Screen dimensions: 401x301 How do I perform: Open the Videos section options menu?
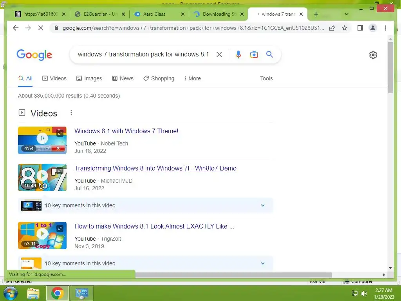(71, 112)
